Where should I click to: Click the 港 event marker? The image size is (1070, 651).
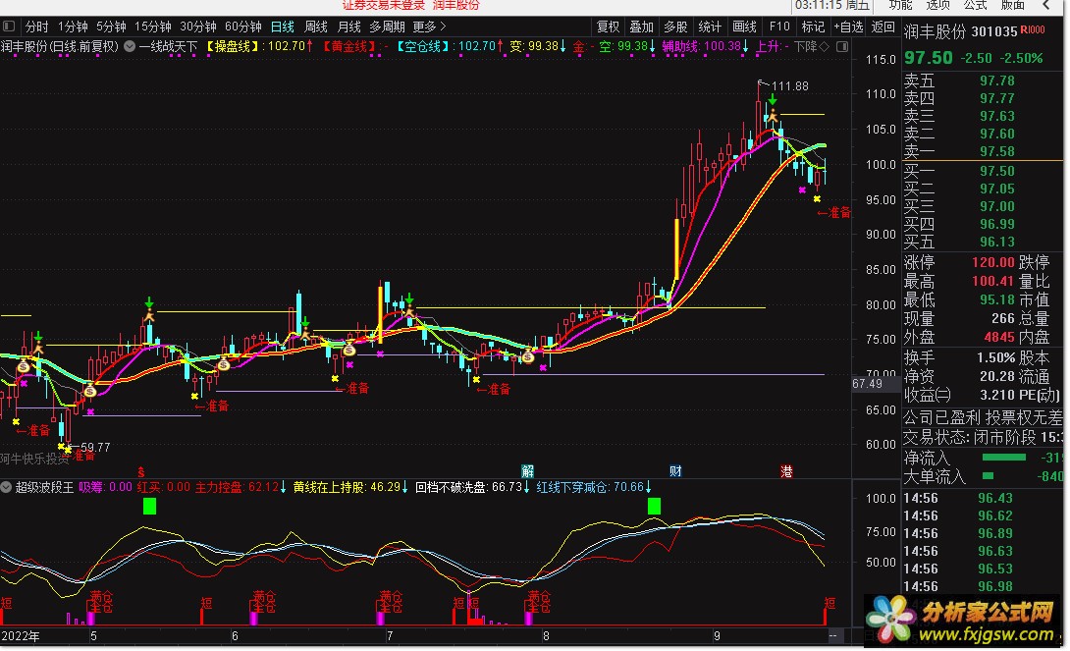click(x=786, y=471)
